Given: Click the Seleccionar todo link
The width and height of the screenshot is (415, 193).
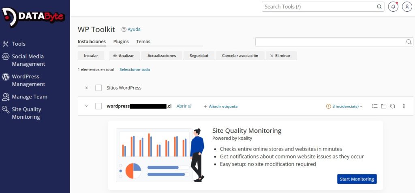Looking at the screenshot, I should [135, 69].
